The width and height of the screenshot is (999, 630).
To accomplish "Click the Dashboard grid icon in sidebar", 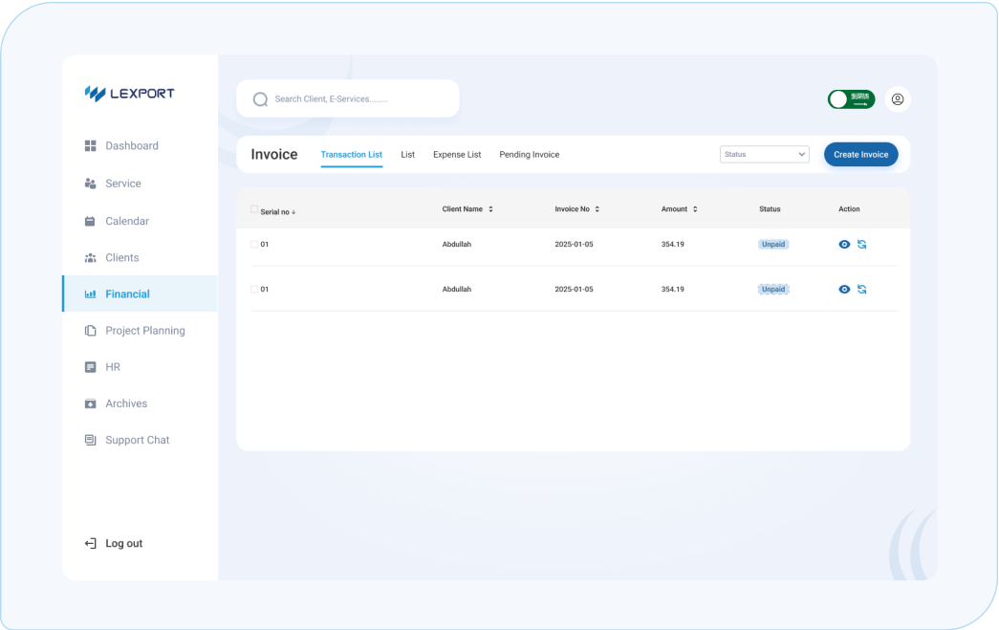I will coord(91,146).
